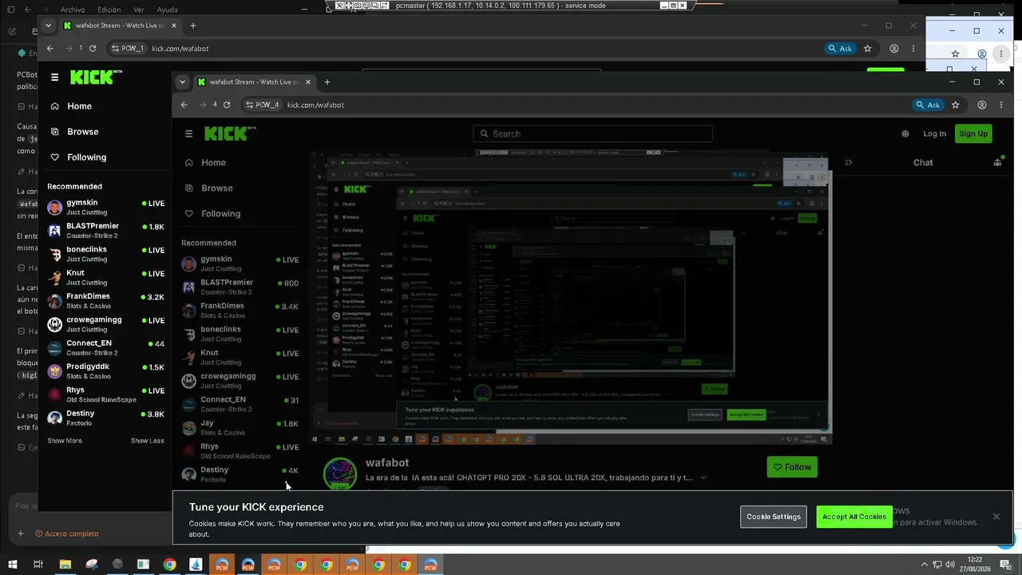Open Prodigyddk channel in the back window

105,371
